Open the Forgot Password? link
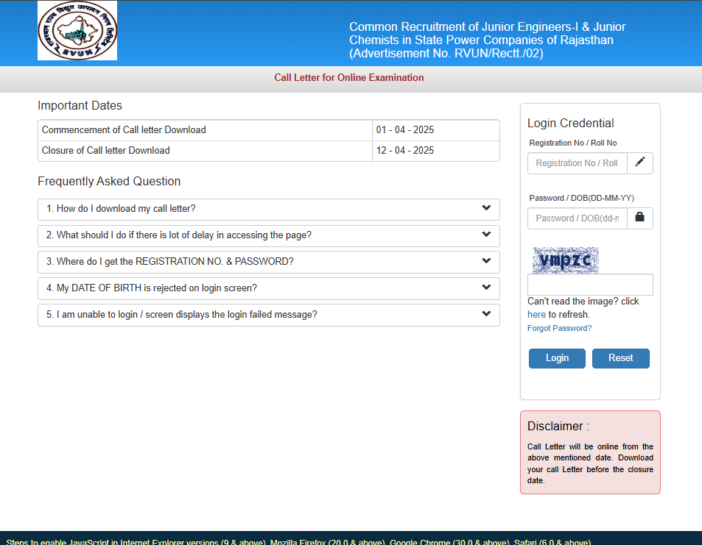Image resolution: width=702 pixels, height=545 pixels. (559, 328)
